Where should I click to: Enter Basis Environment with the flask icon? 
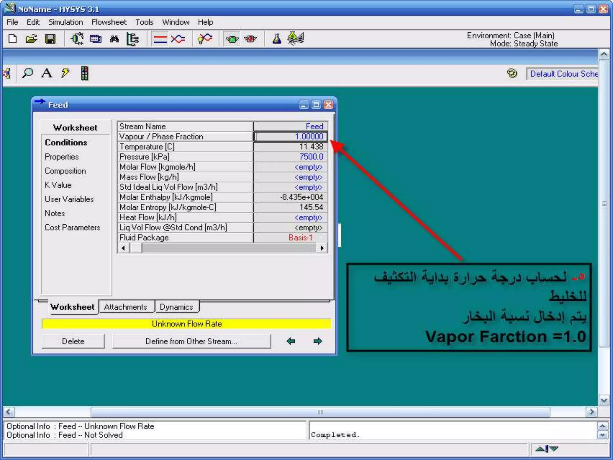click(x=277, y=39)
